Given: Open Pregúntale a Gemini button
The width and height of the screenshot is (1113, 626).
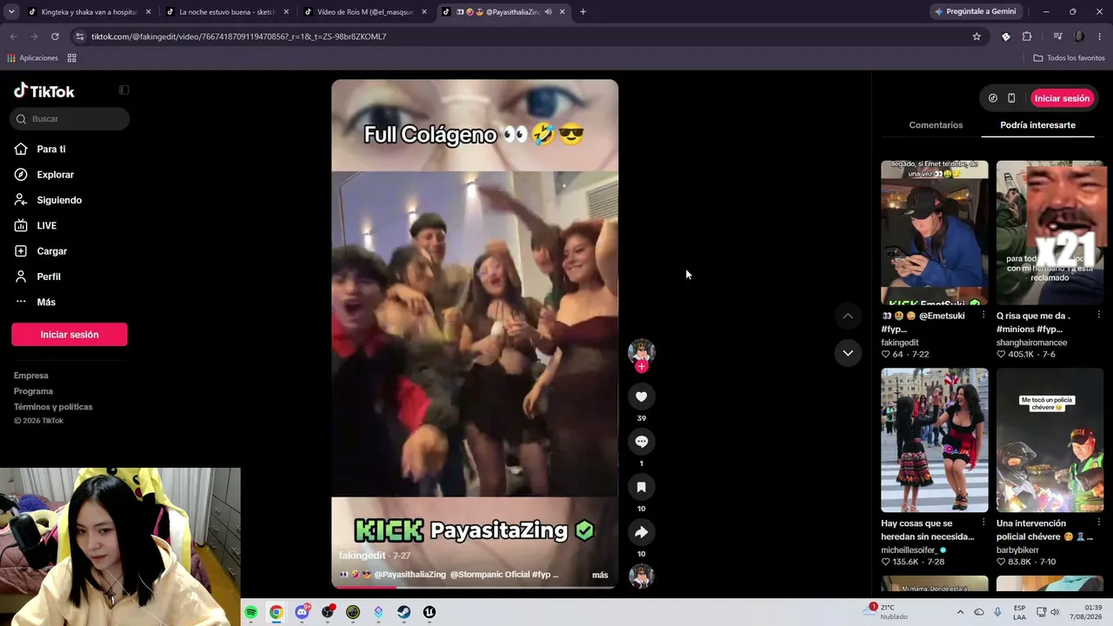Looking at the screenshot, I should (975, 11).
